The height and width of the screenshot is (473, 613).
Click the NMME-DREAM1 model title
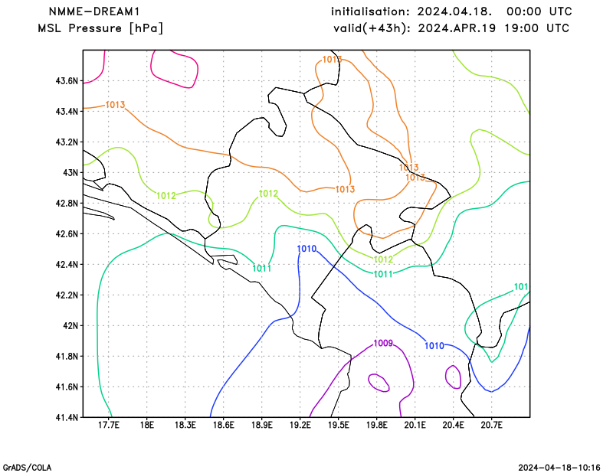click(93, 11)
